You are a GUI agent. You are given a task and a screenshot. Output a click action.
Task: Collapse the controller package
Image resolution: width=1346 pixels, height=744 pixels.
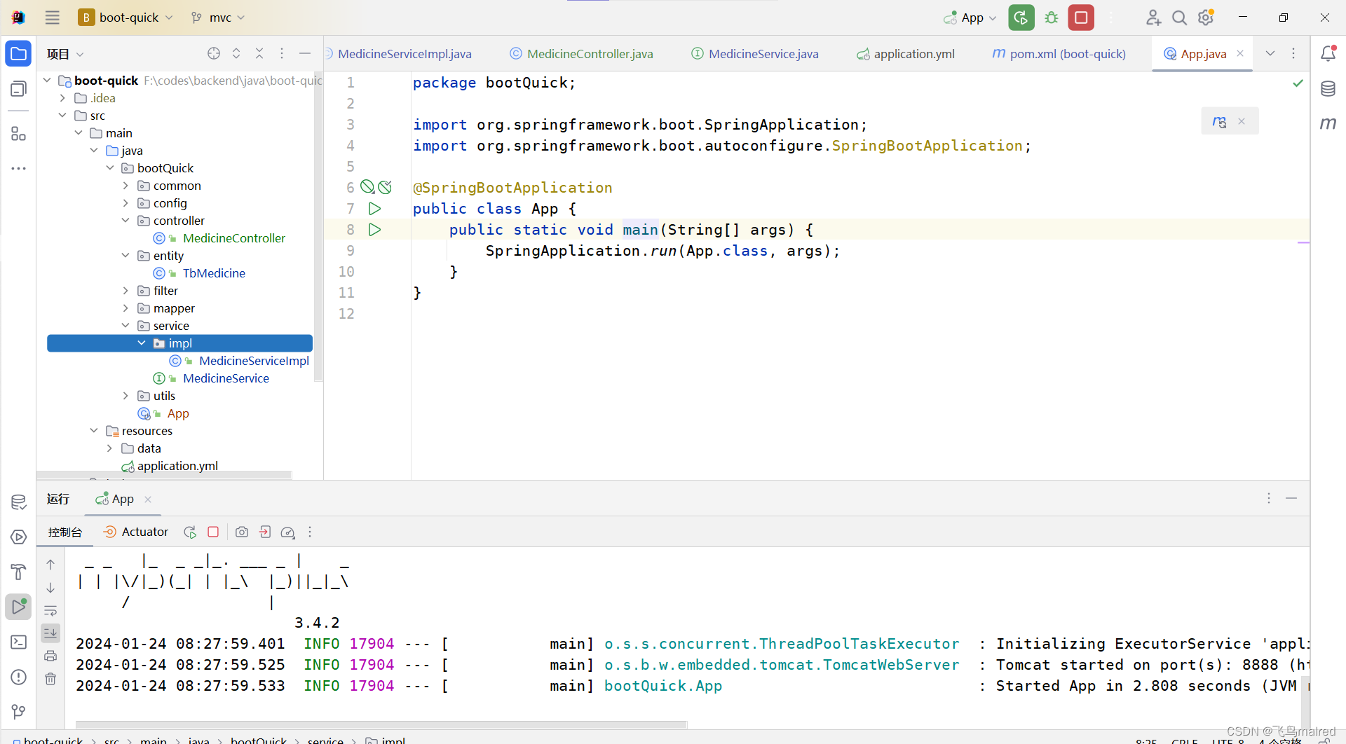[x=125, y=221]
